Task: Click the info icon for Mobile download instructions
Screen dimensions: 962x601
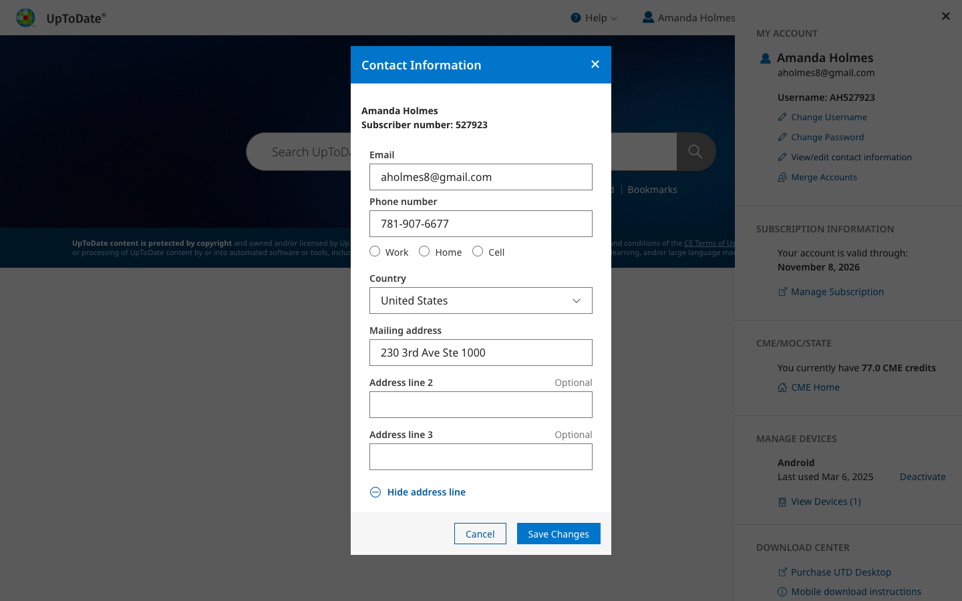Action: click(x=782, y=592)
